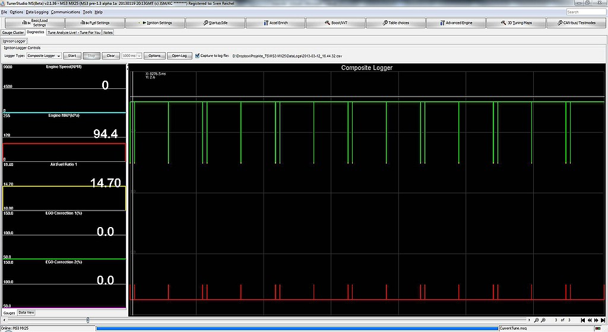
Task: Go to the previous log page
Action: 589,320
